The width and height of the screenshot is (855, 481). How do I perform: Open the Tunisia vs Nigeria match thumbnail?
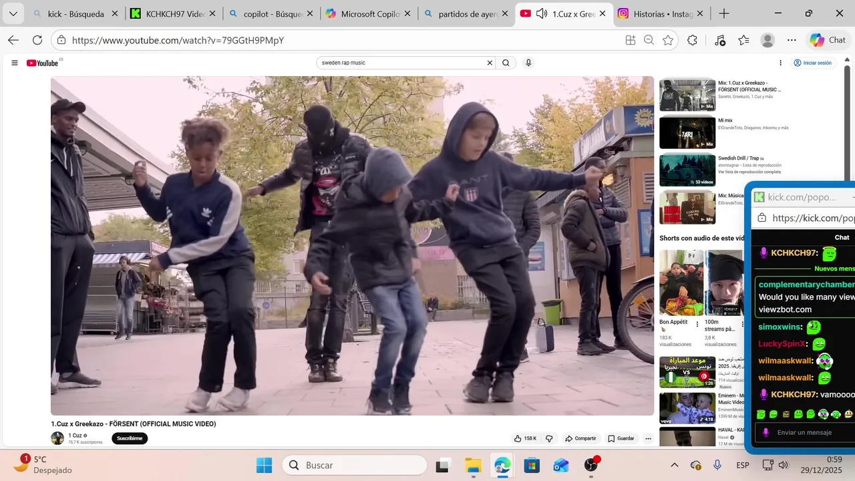tap(687, 371)
